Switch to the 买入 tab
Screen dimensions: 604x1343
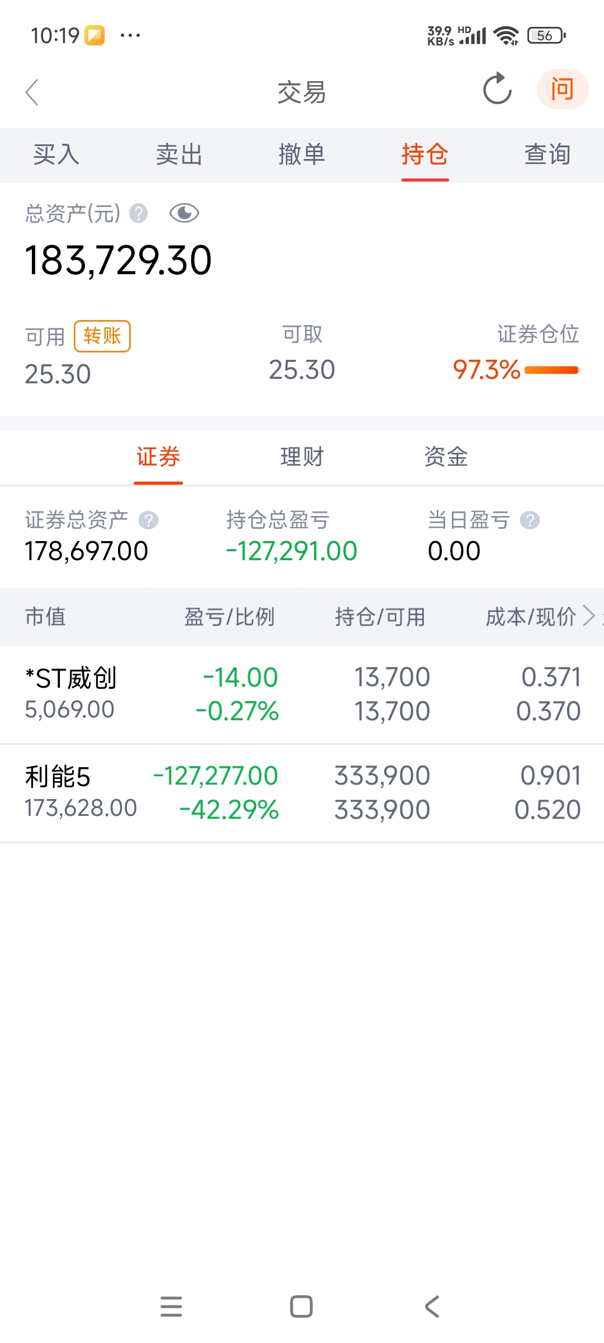click(56, 154)
